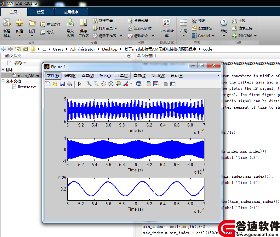280x237 pixels.
Task: Click 请求支持 (Request Support)
Action: click(242, 28)
